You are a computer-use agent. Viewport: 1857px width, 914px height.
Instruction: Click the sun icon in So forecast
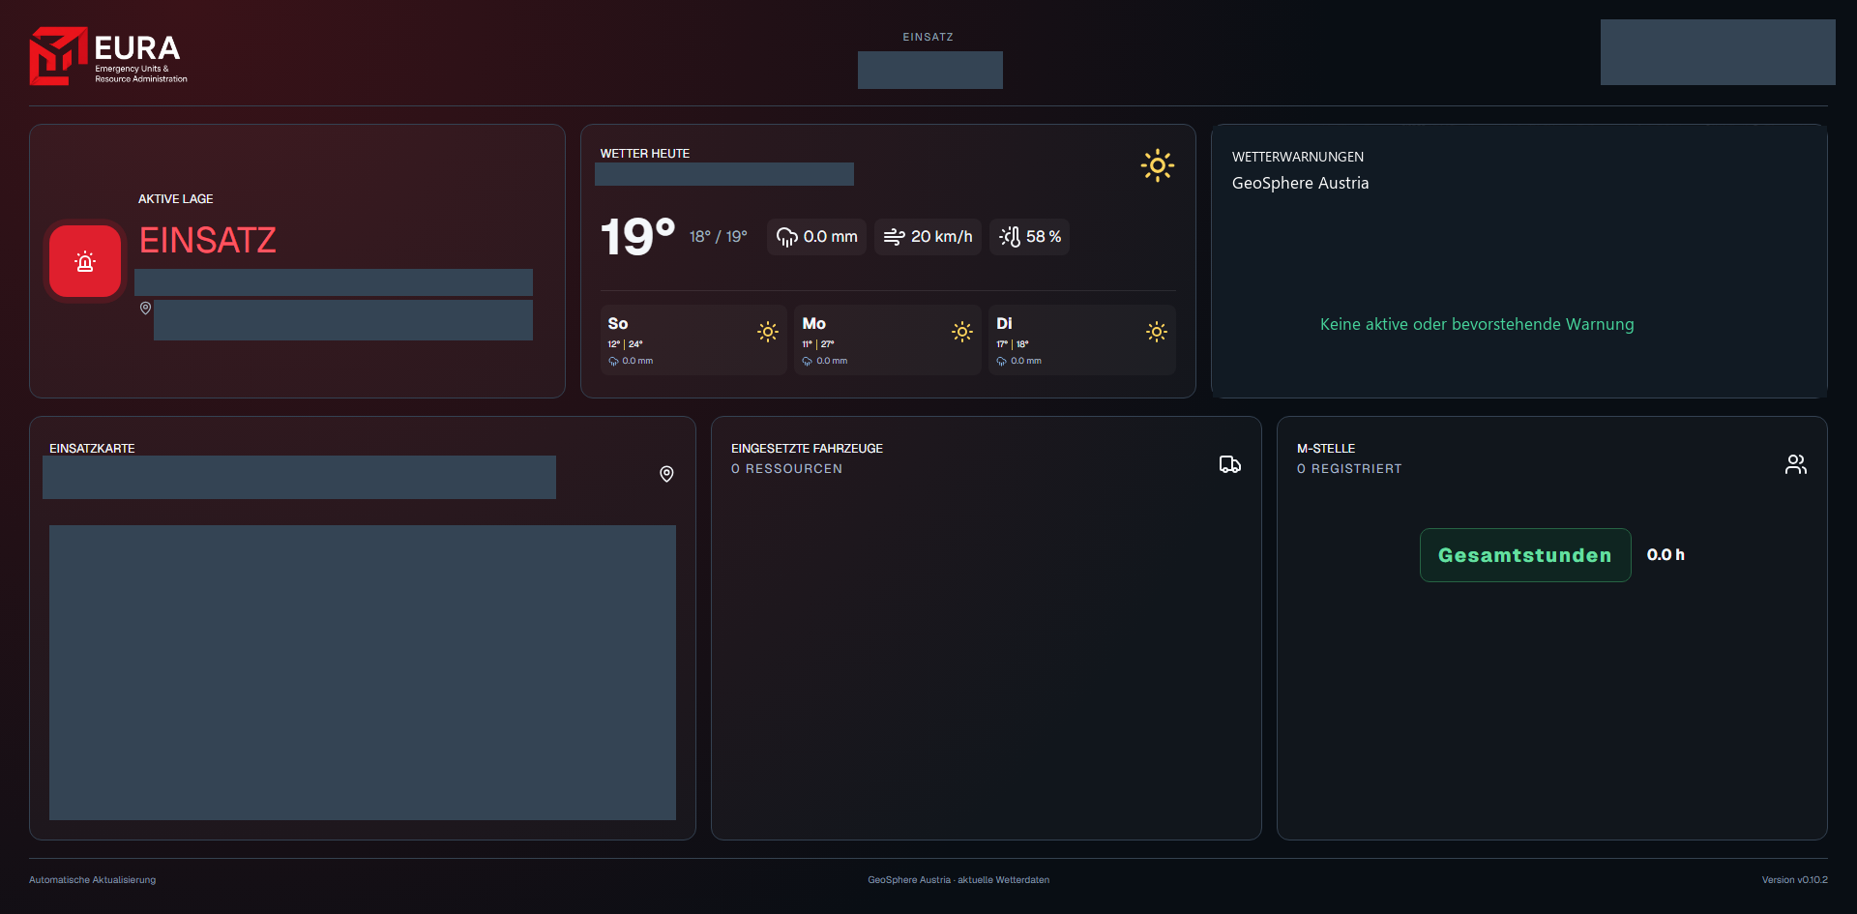(x=768, y=332)
